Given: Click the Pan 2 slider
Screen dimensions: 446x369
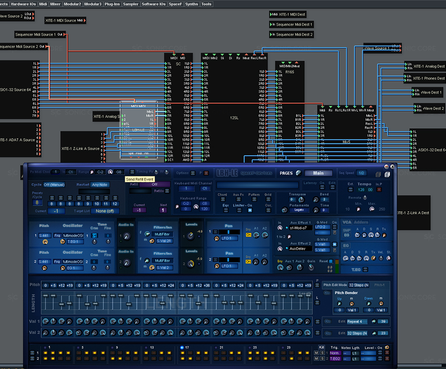Looking at the screenshot, I should point(229,260).
